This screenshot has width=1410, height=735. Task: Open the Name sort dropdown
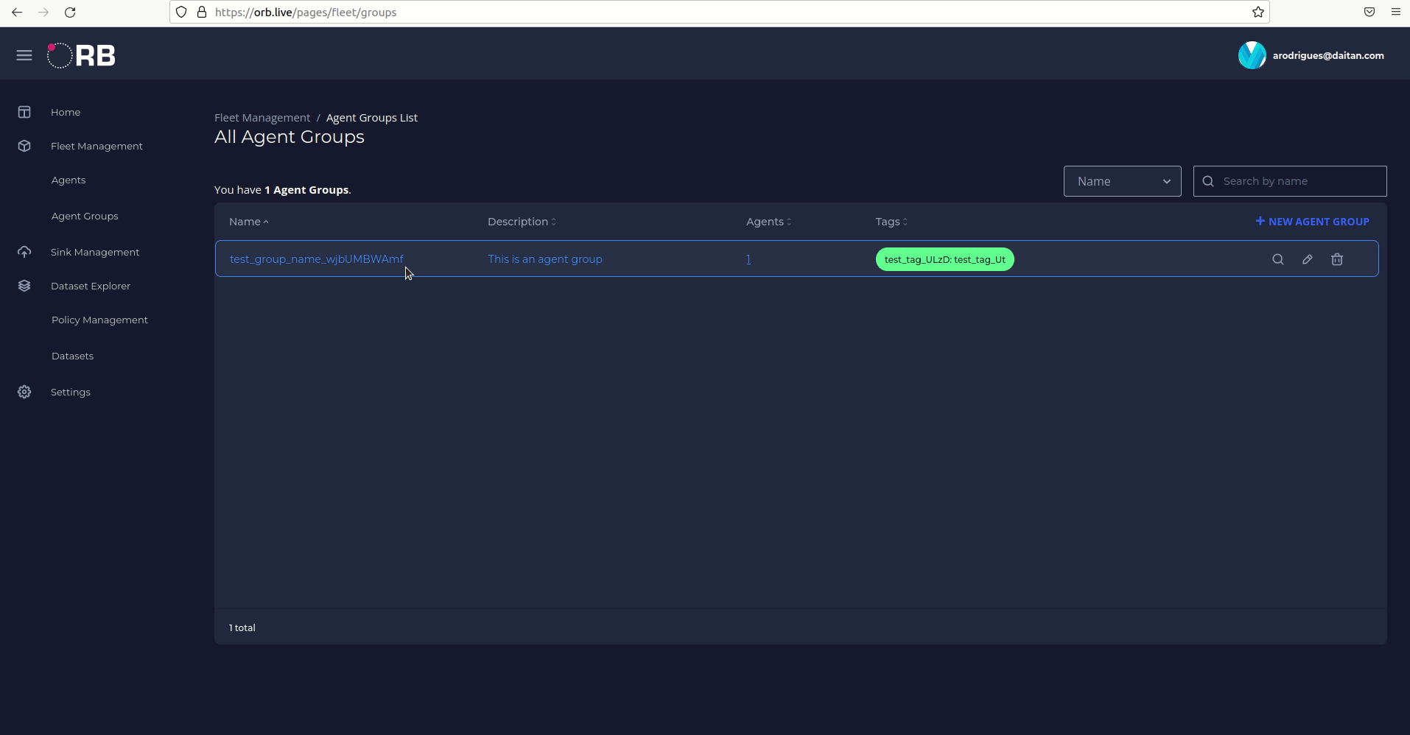tap(1122, 180)
